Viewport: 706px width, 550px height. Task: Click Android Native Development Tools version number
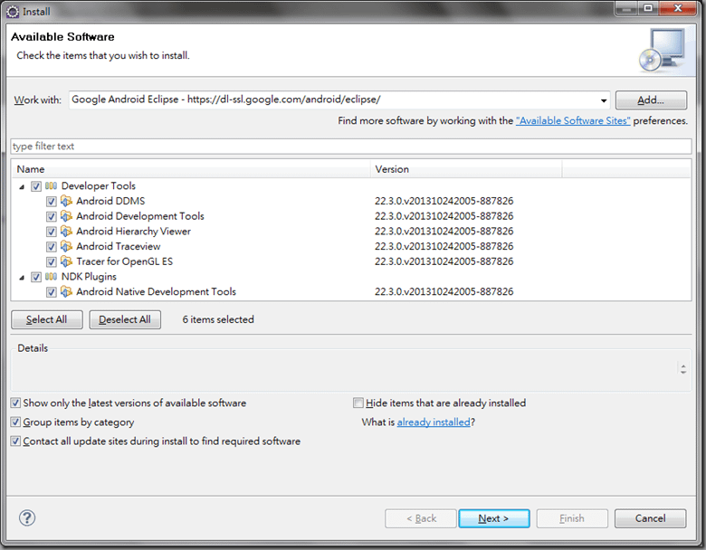click(444, 291)
